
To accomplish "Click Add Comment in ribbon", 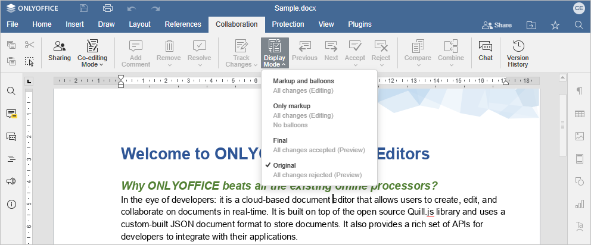I will (x=136, y=54).
